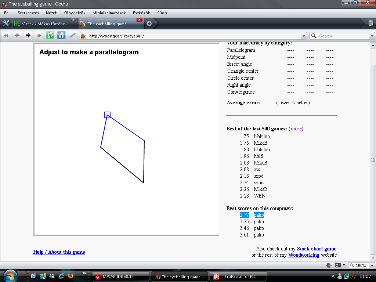Open the Könyvjelzők menu
The width and height of the screenshot is (376, 282).
pos(74,13)
